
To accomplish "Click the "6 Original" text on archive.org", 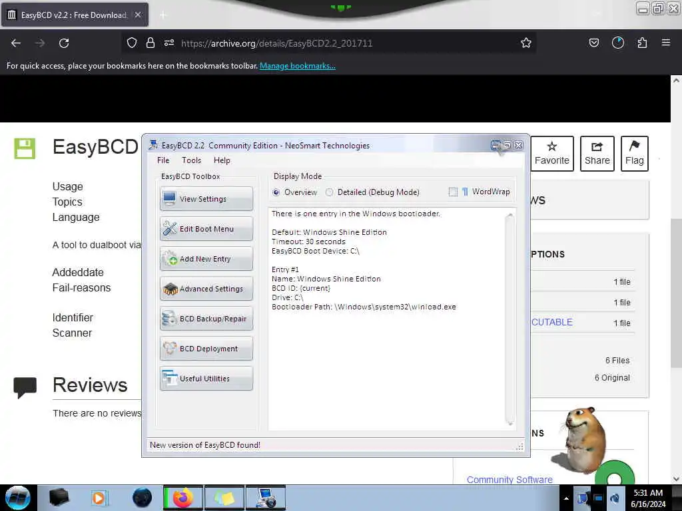I will [x=612, y=378].
